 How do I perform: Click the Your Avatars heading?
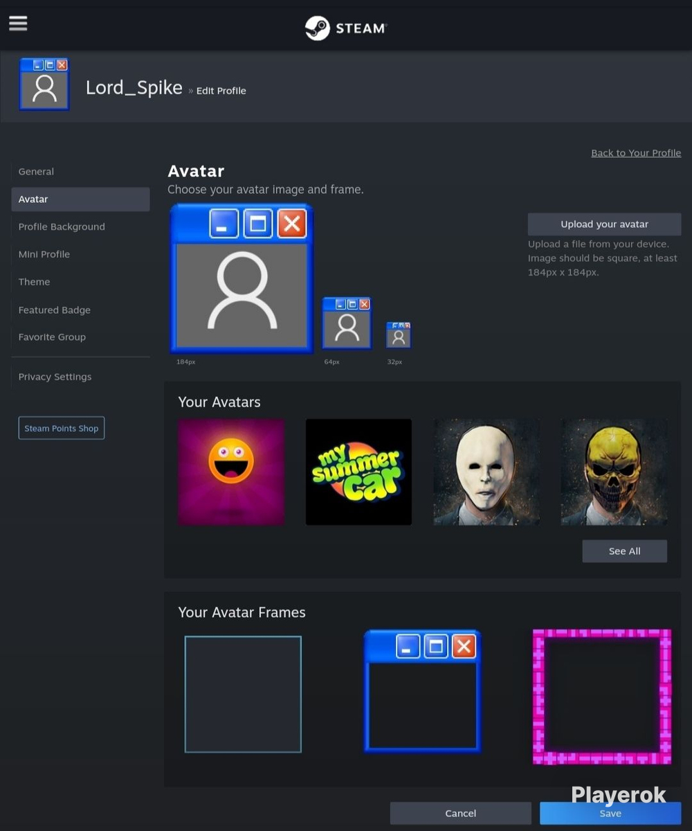pos(219,402)
